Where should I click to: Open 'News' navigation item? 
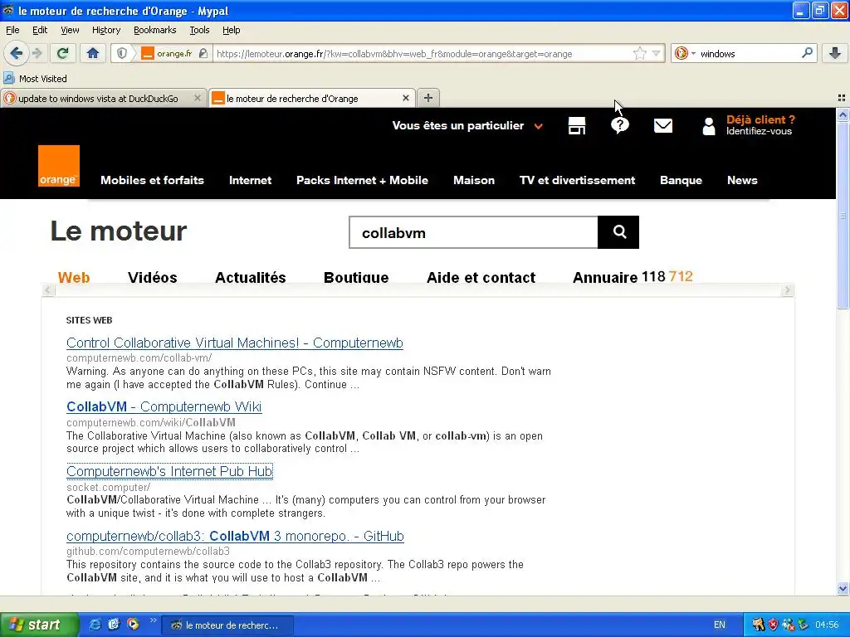click(x=742, y=180)
